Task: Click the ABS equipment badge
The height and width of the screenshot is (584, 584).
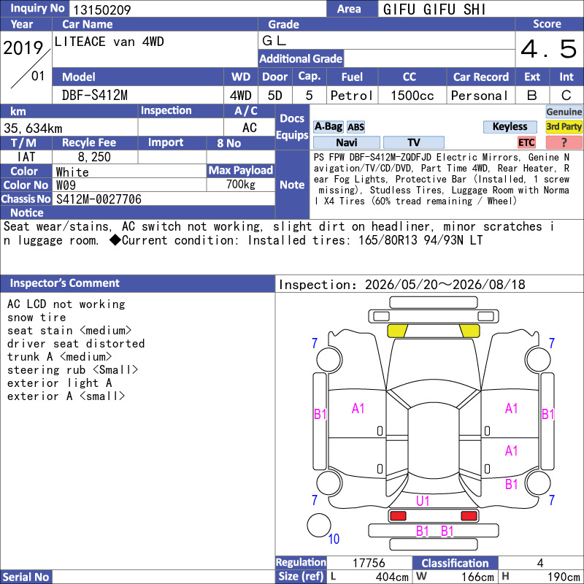Action: (x=356, y=127)
